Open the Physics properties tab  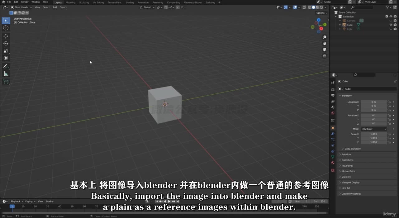pos(333,145)
